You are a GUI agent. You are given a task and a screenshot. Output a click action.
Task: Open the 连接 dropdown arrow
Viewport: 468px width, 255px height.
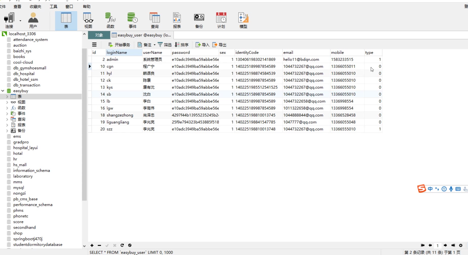click(x=20, y=21)
